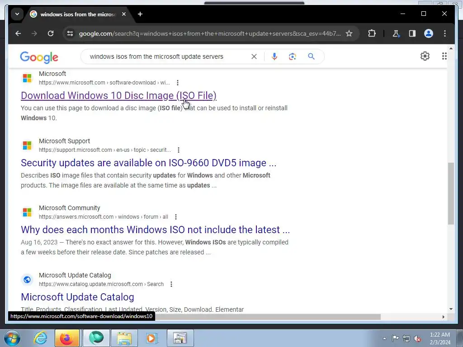The height and width of the screenshot is (347, 463).
Task: Click the https://answers.microsoft.com URL breadcrumb
Action: [104, 217]
